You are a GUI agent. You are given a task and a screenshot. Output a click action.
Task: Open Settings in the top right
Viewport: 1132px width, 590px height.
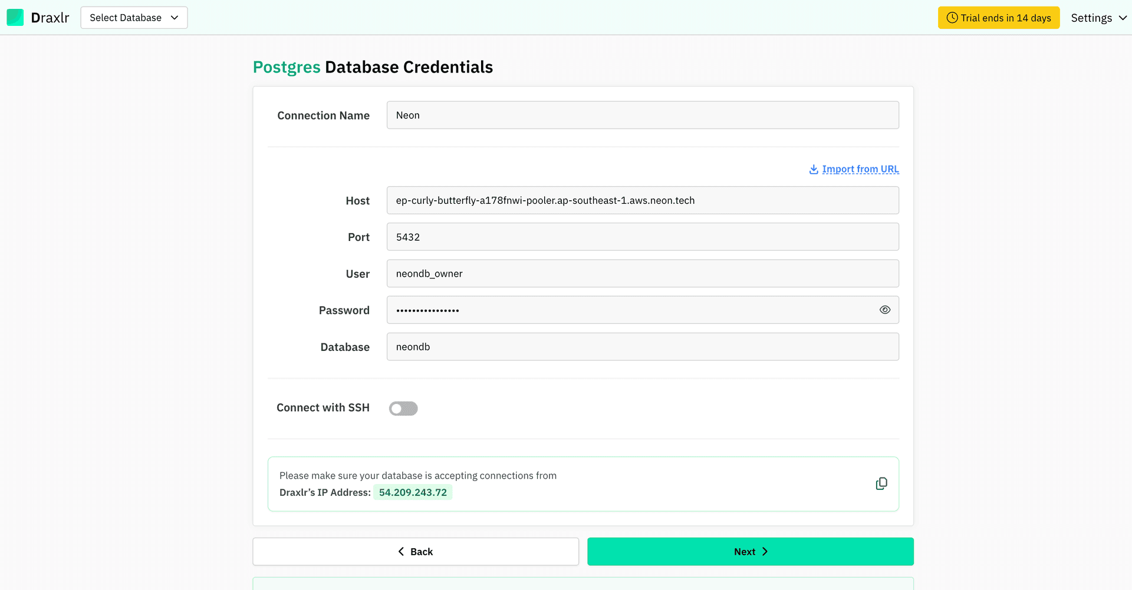click(x=1091, y=18)
